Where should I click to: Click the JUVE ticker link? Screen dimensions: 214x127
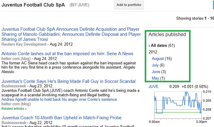(153, 87)
